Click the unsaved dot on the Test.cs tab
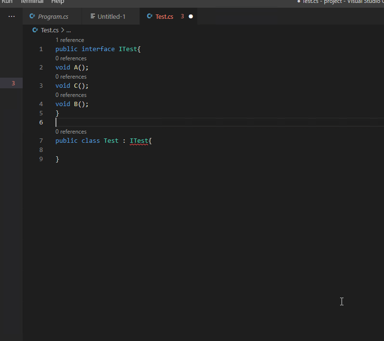Viewport: 384px width, 341px height. 191,16
